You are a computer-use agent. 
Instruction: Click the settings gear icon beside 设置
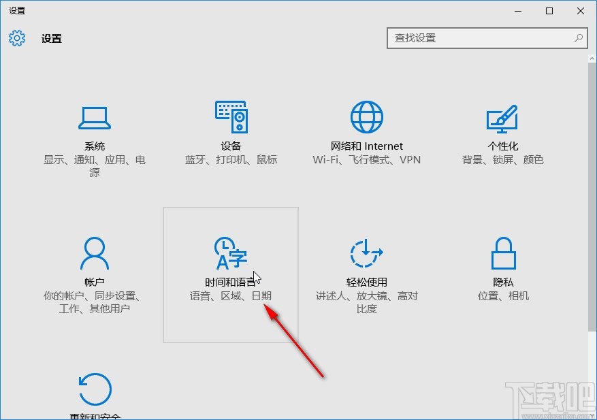pyautogui.click(x=16, y=39)
